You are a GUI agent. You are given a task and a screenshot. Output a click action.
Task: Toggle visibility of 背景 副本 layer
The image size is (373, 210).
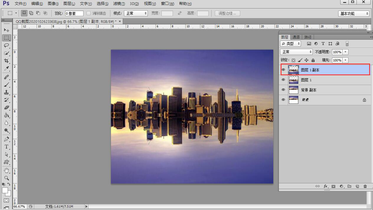(283, 90)
